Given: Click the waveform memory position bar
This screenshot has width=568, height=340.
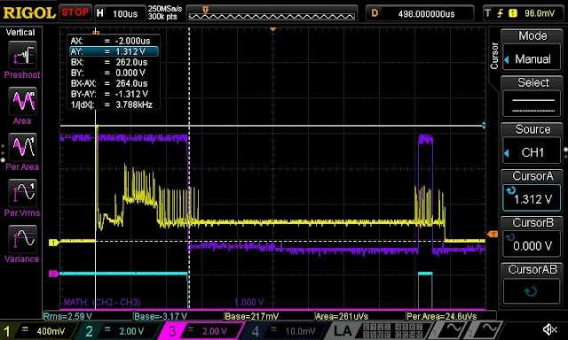Looking at the screenshot, I should 272,13.
